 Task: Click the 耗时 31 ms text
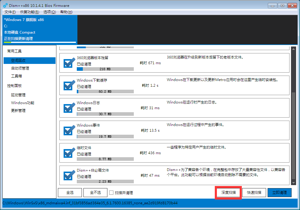tap(150, 108)
